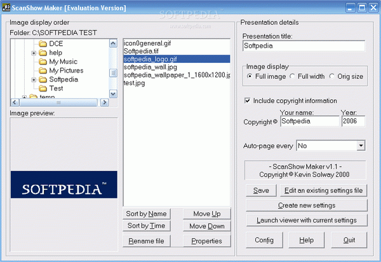The width and height of the screenshot is (381, 262).
Task: Select the My Music tree label
Action: tap(63, 62)
